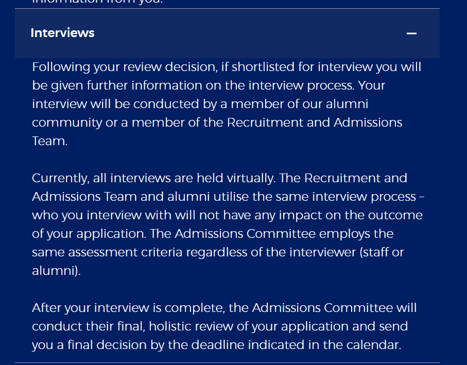Click the Interviews accordion heading text

[x=62, y=33]
